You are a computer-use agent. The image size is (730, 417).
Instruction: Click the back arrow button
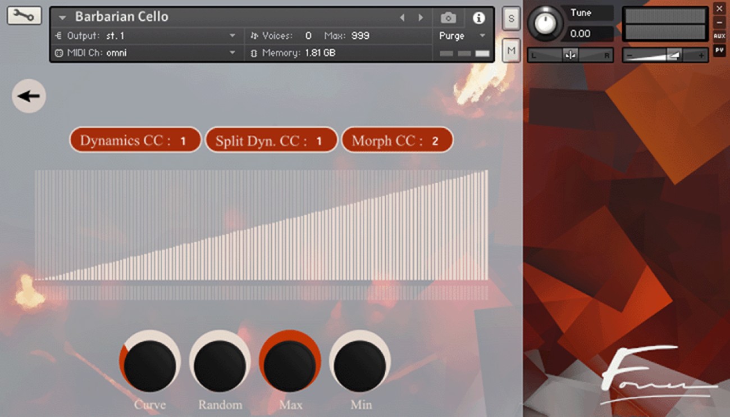pos(29,96)
